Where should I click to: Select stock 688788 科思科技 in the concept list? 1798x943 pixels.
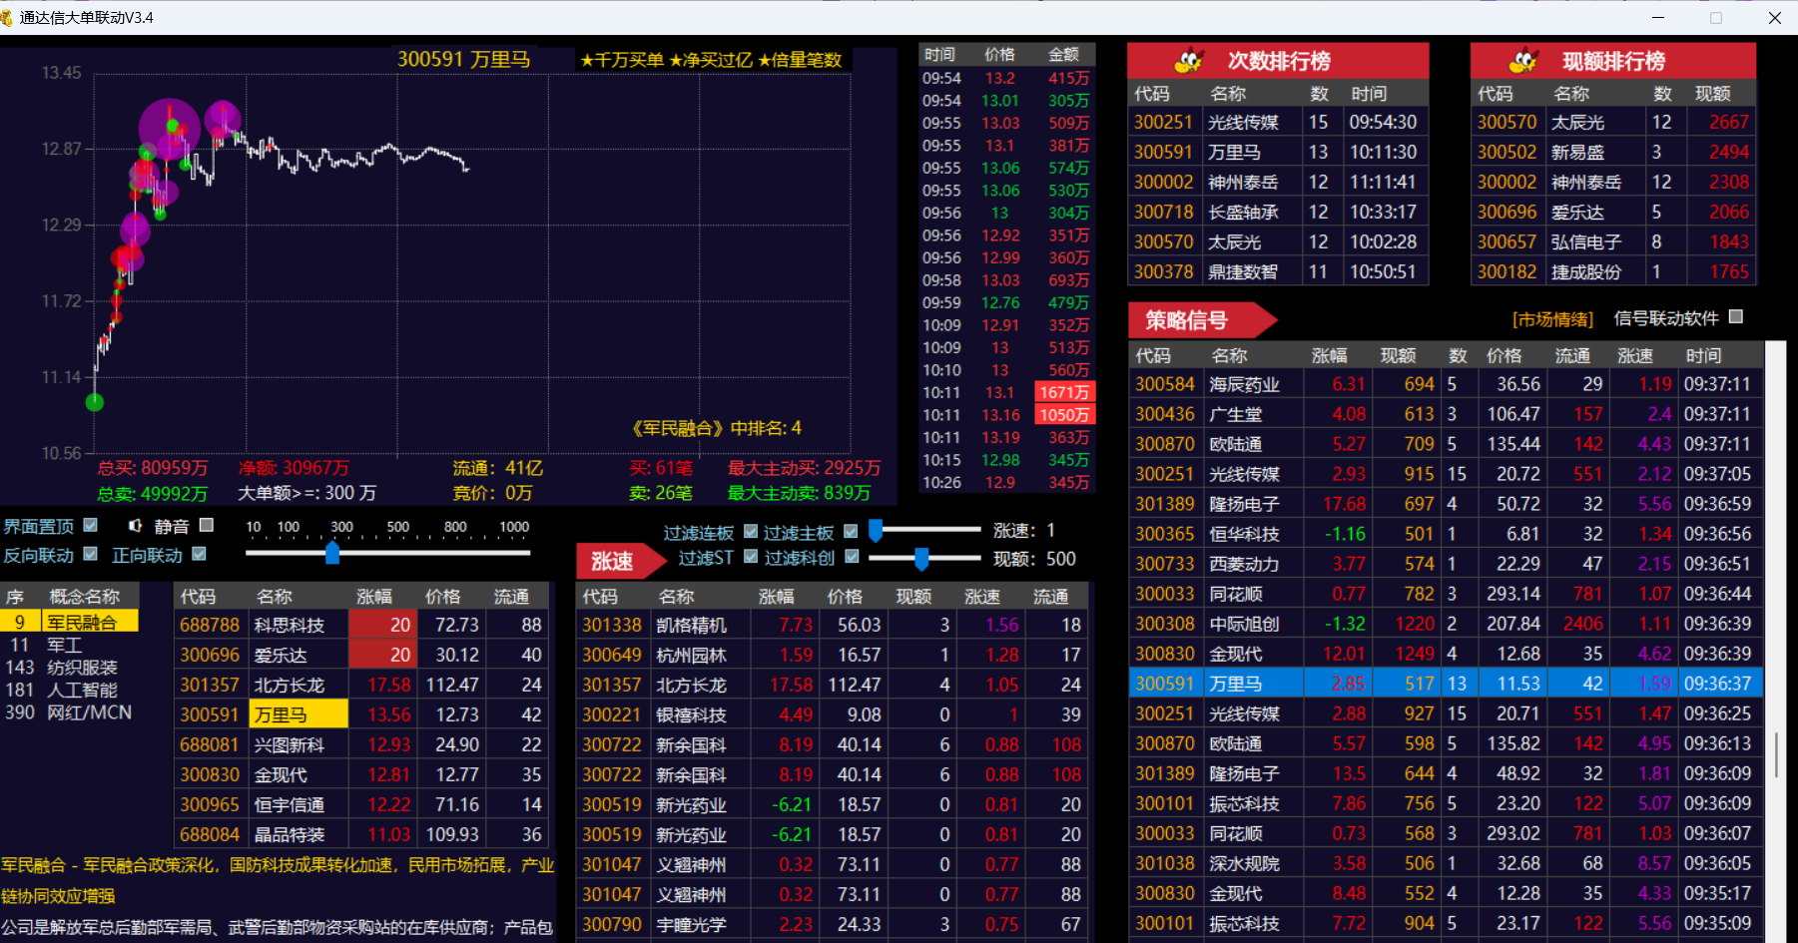(361, 625)
